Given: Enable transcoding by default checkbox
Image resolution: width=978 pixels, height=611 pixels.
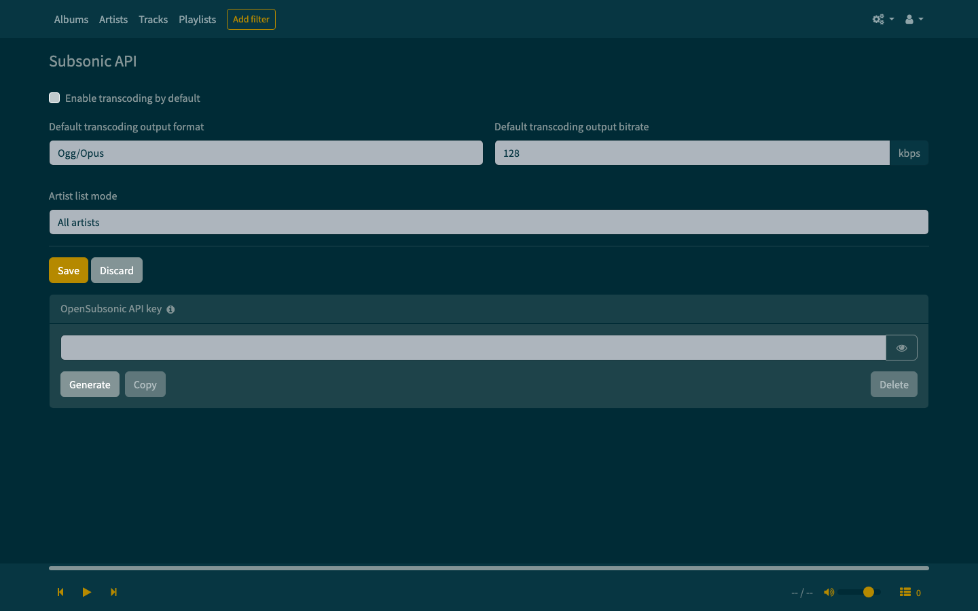Looking at the screenshot, I should [x=54, y=98].
